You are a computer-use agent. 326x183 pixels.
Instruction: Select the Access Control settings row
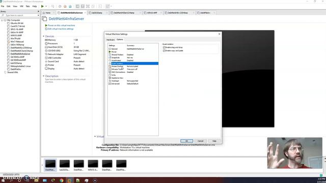133,67
